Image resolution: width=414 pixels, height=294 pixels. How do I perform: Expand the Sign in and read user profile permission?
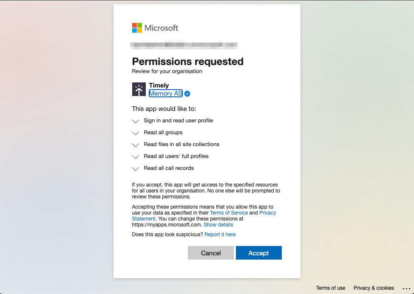(x=135, y=121)
